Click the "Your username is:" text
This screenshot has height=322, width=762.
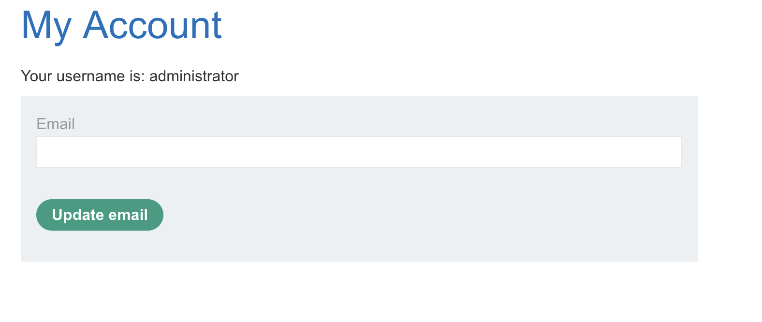(83, 76)
